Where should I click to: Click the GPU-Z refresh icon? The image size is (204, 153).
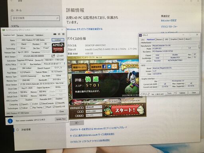[59, 34]
